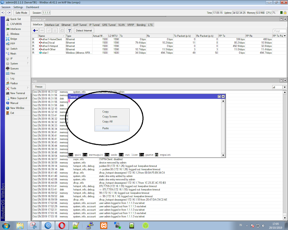
Task: Open the Session menu
Action: [x=6, y=7]
